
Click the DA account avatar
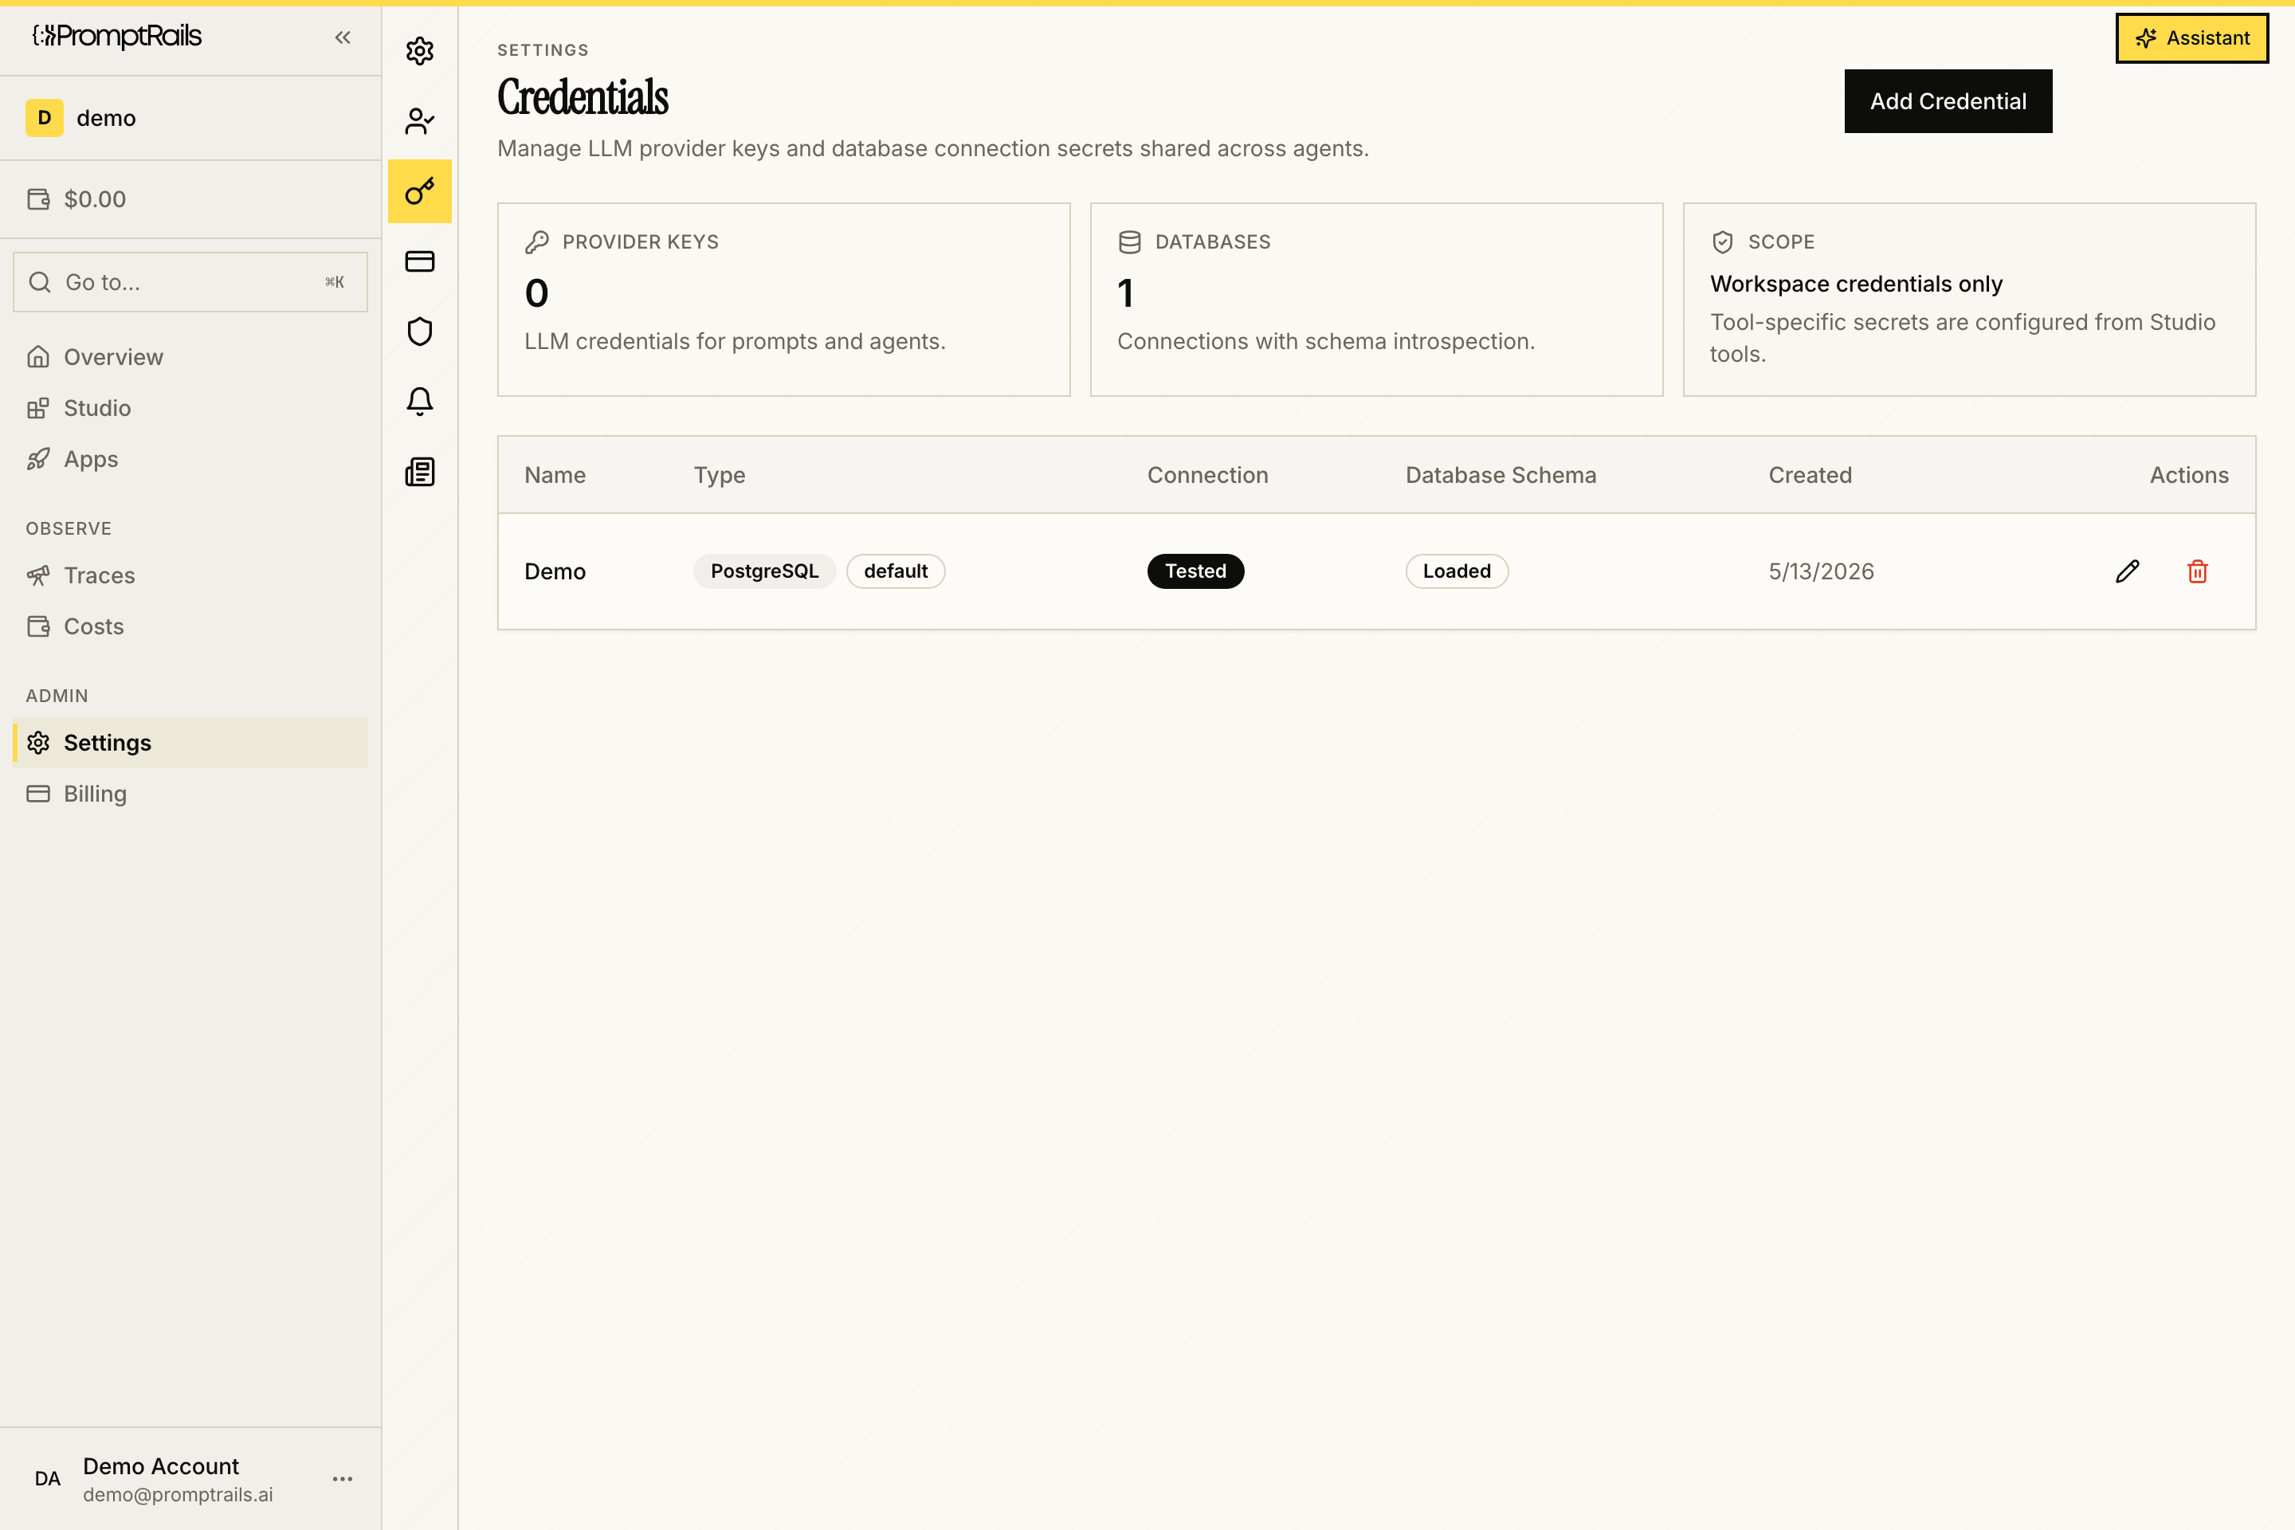(47, 1479)
